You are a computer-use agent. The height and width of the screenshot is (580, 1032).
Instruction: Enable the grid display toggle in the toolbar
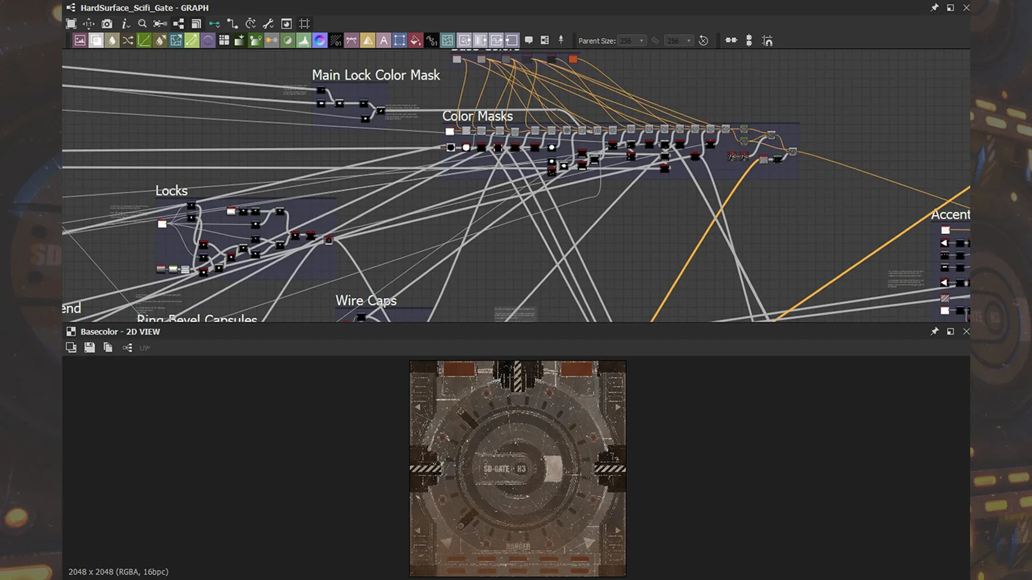click(304, 24)
